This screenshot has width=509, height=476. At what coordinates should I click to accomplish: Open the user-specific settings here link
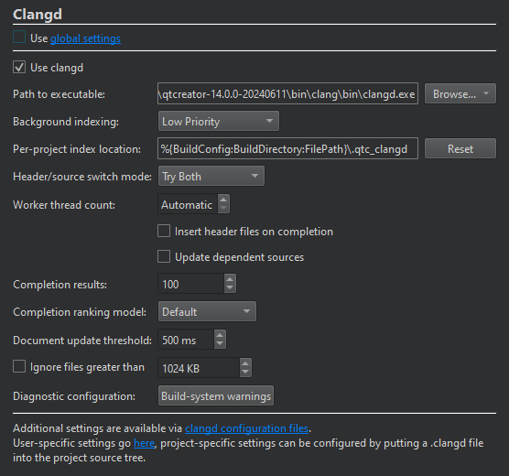pos(144,443)
